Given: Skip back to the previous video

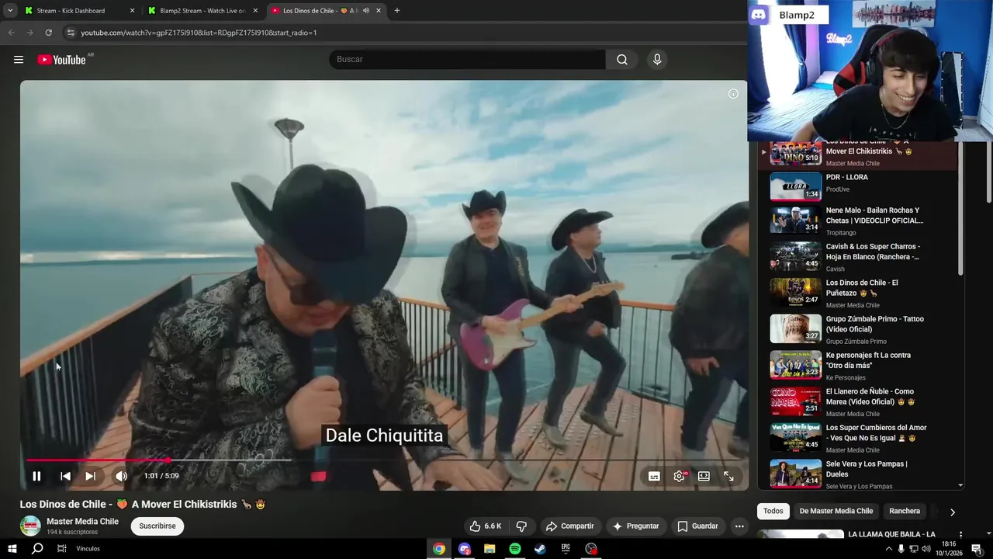Looking at the screenshot, I should coord(65,476).
